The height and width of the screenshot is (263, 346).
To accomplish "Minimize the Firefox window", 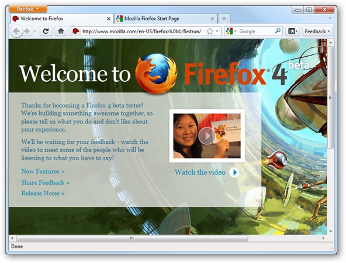I will (x=297, y=10).
